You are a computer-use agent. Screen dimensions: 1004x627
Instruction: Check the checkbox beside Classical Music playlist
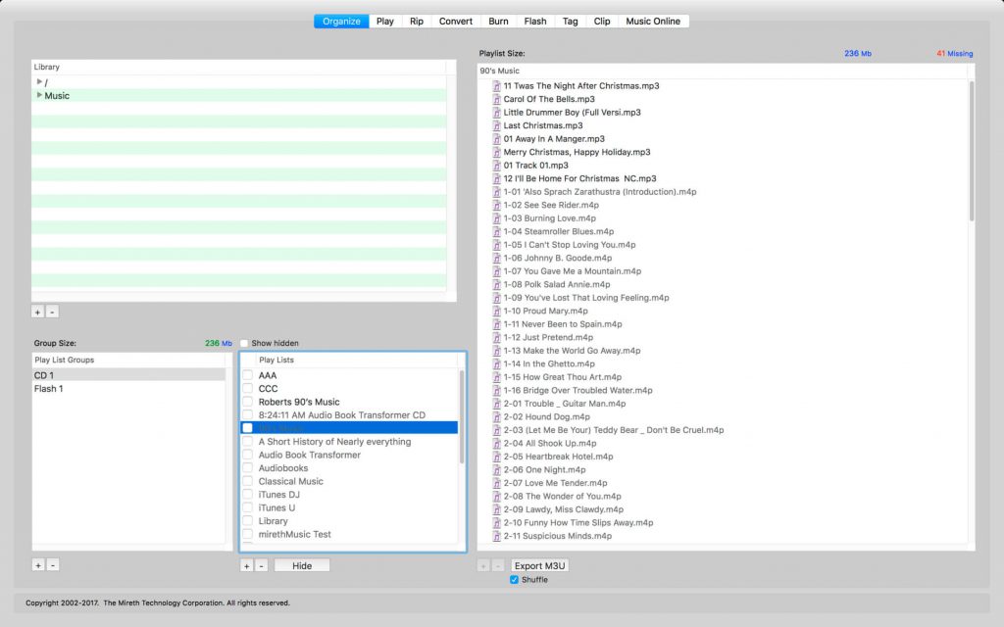[x=246, y=481]
